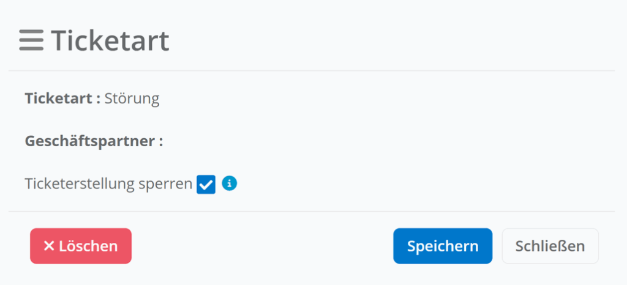Image resolution: width=627 pixels, height=285 pixels.
Task: Click the Ticketerstellung sperren label text
Action: click(x=108, y=184)
